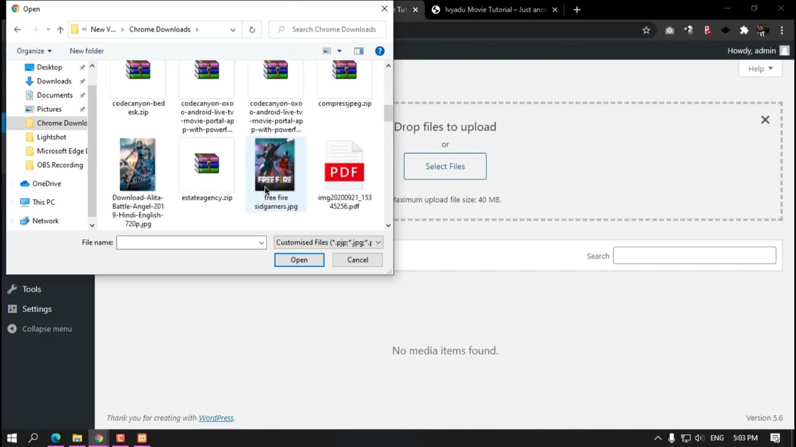This screenshot has height=447, width=796.
Task: Dismiss the upload drop zone with X
Action: [x=765, y=120]
